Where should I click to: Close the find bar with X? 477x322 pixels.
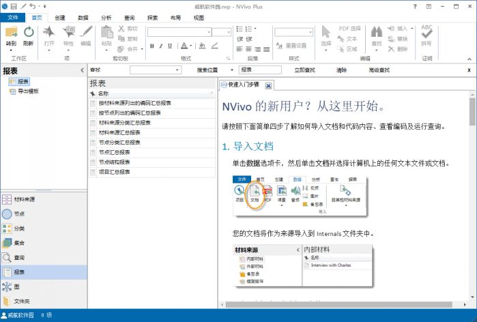point(469,70)
